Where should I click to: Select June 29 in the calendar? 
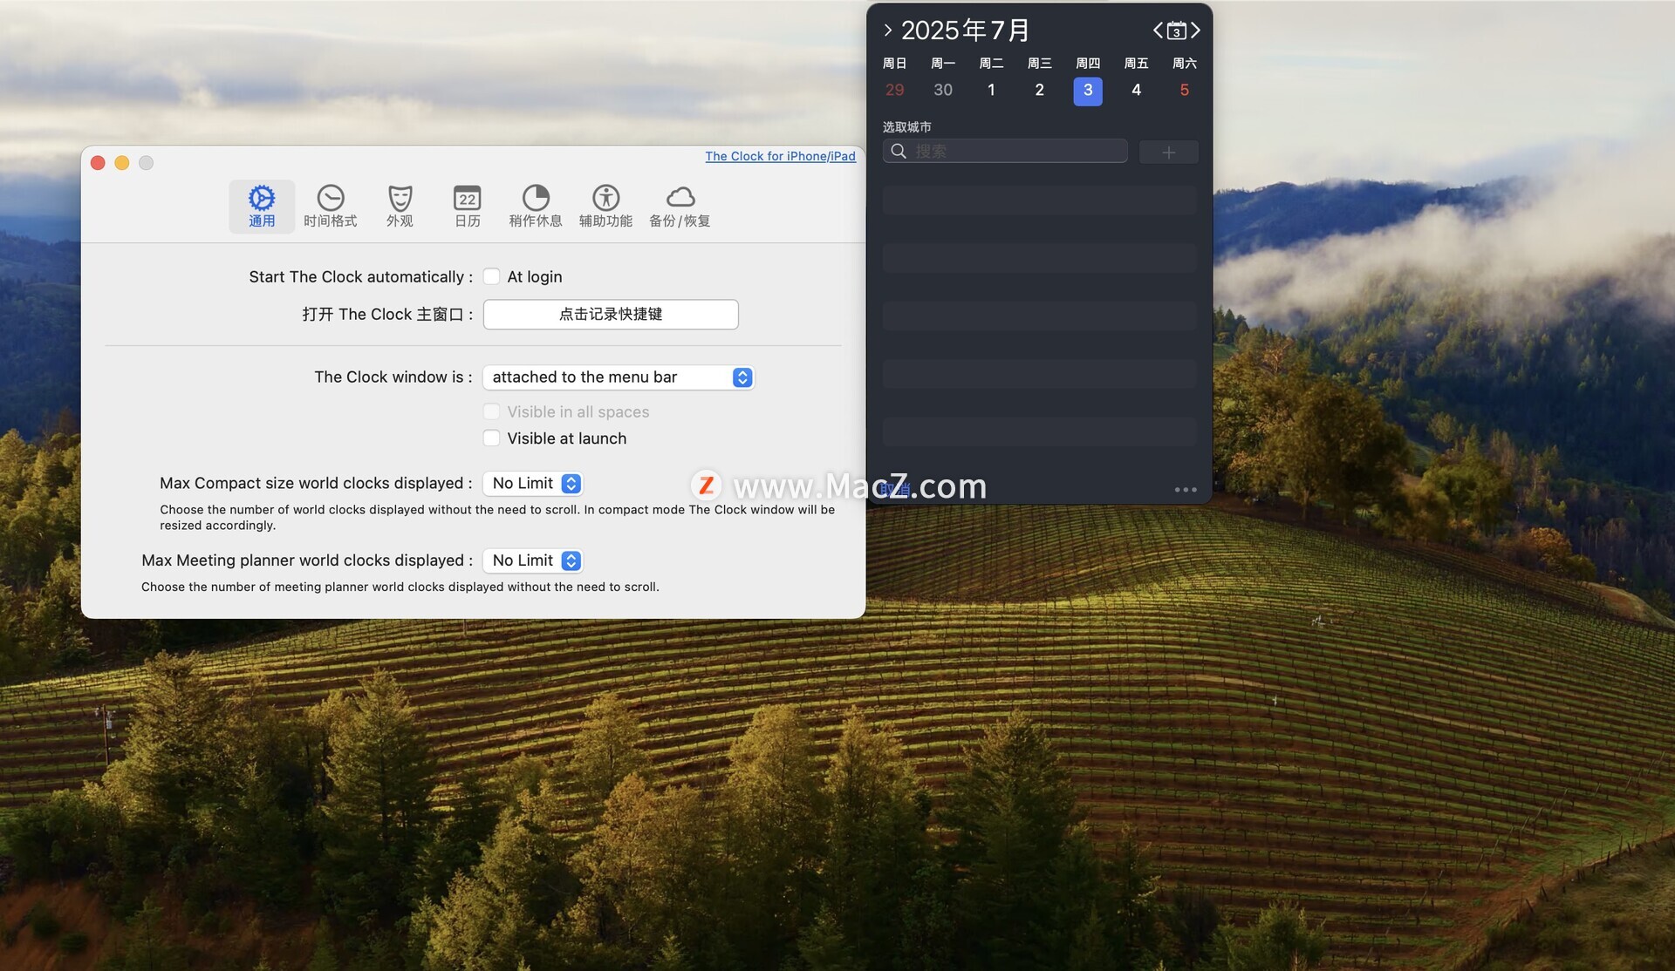pos(894,90)
